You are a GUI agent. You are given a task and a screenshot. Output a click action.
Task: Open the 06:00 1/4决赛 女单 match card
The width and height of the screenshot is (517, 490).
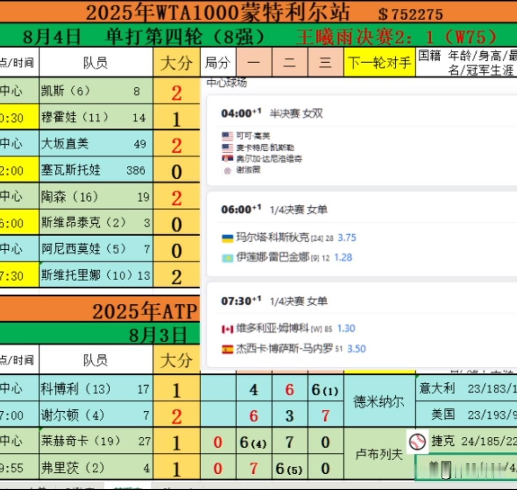pyautogui.click(x=362, y=234)
